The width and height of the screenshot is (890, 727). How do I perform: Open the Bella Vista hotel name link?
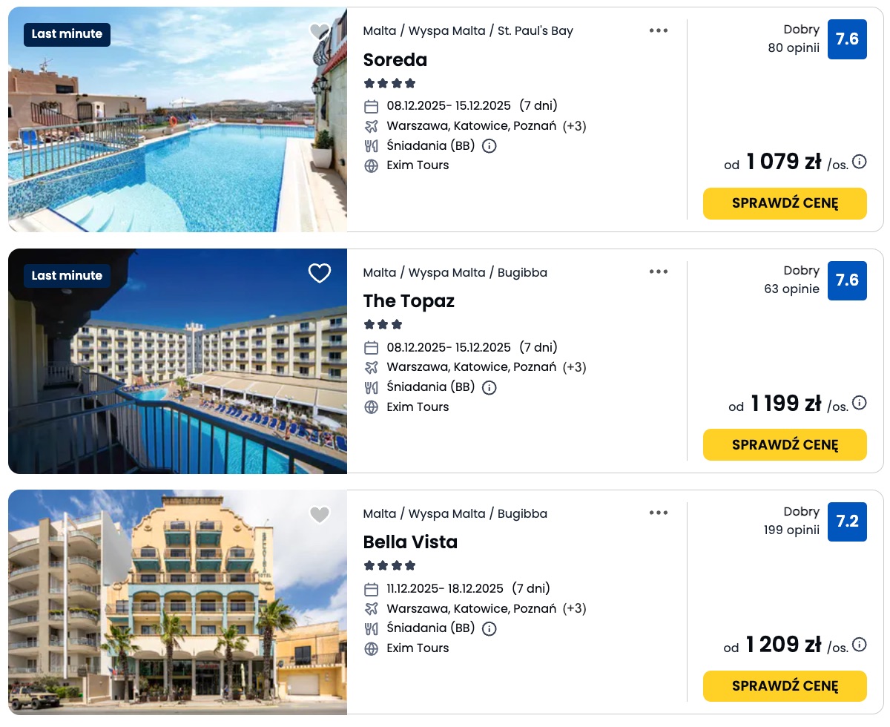(x=411, y=542)
